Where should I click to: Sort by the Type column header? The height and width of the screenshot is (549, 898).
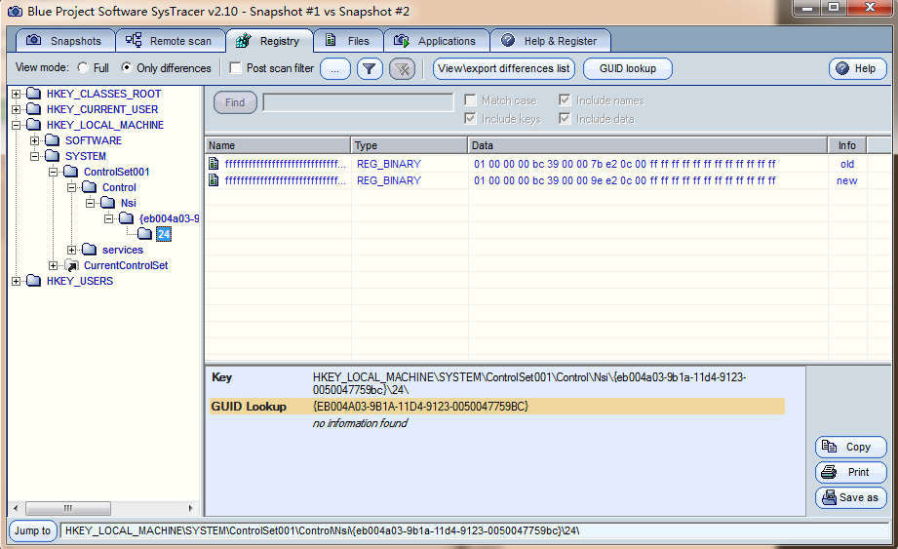[x=410, y=145]
